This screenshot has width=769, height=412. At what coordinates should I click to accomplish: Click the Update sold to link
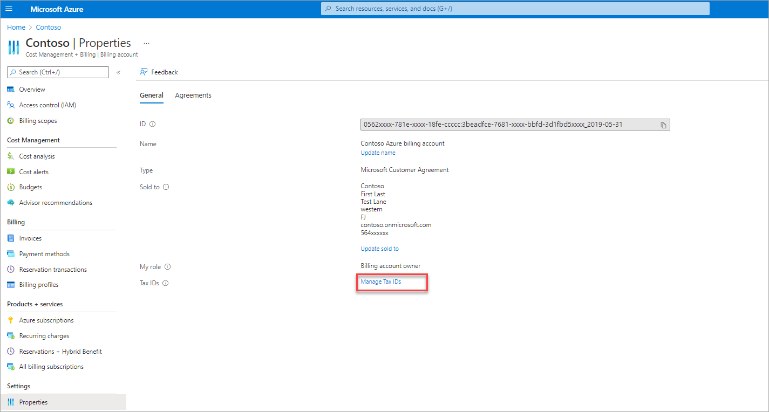pos(379,249)
